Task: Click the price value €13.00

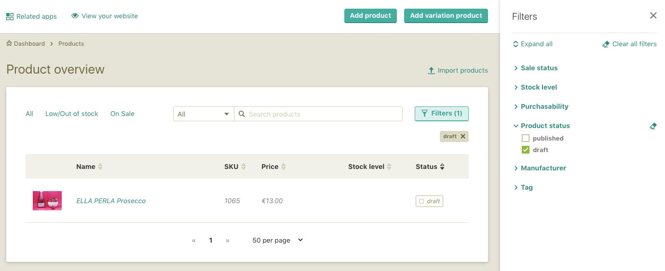Action: [x=272, y=201]
